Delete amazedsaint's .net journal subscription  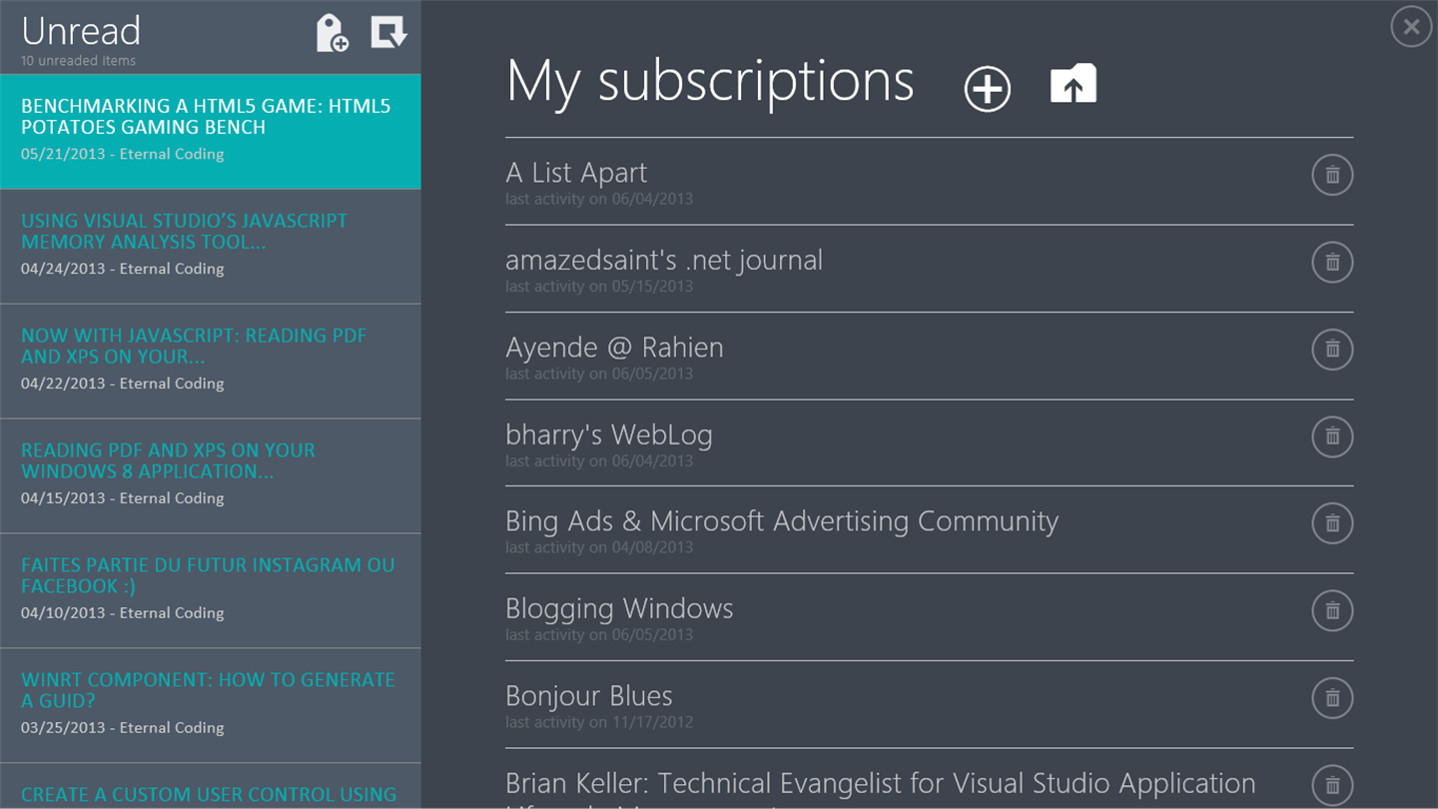click(x=1332, y=263)
